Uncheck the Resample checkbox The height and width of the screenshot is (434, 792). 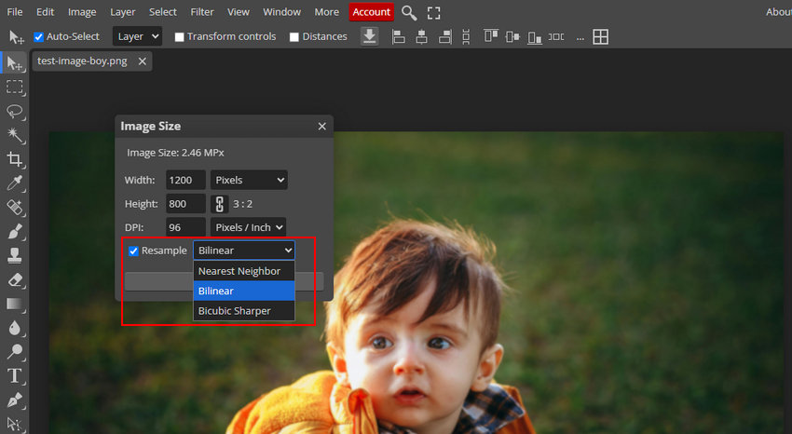[x=133, y=251]
